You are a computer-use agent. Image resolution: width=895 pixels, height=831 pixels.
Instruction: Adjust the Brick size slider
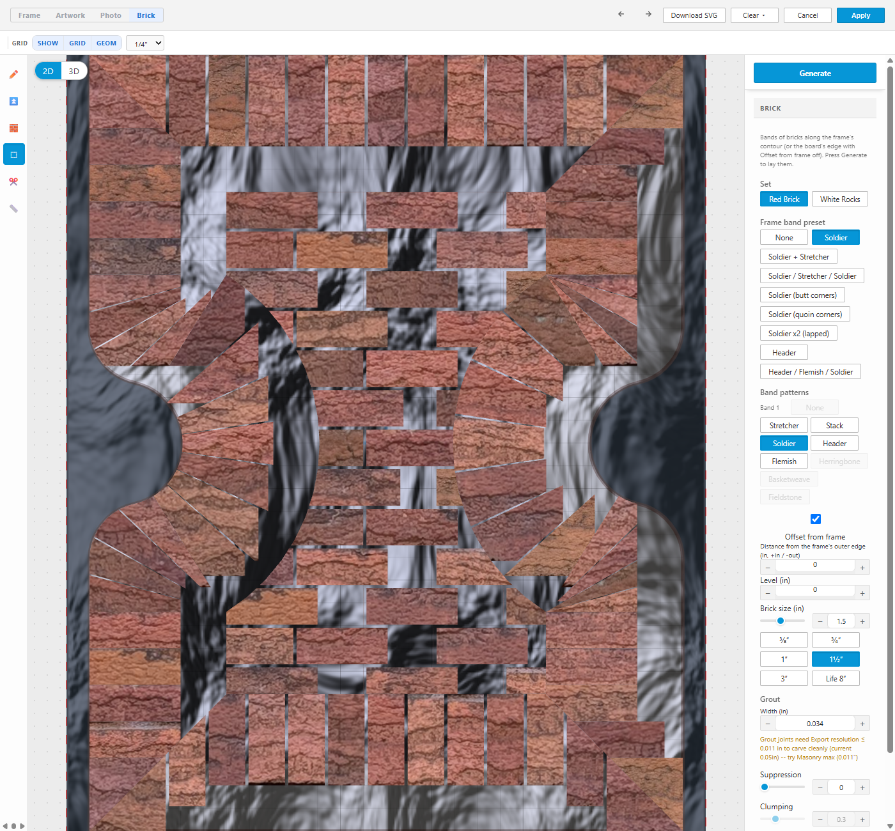pos(782,621)
